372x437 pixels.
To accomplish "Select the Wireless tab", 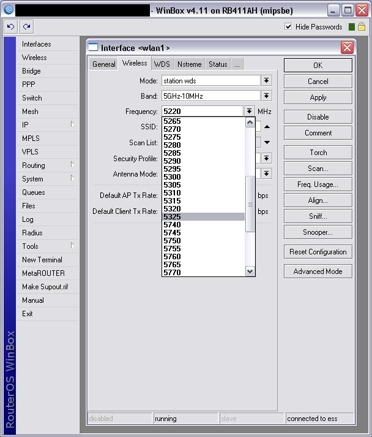I will coord(135,63).
